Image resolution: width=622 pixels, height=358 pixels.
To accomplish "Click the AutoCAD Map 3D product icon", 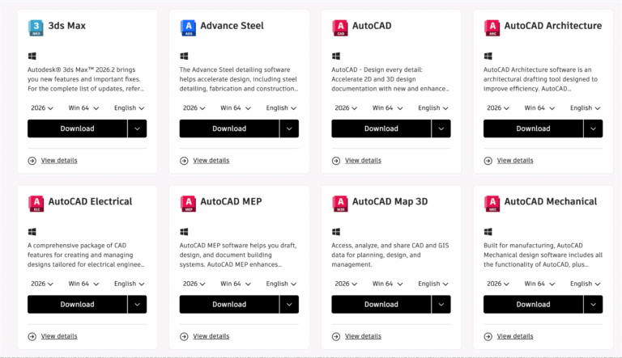I will pos(340,203).
